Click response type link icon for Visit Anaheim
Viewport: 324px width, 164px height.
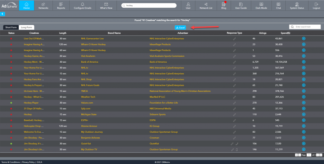click(234, 56)
